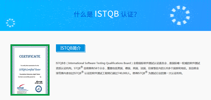211x100 pixels.
Task: Click the ISTQB Certified Tester script text
Action: click(30, 70)
